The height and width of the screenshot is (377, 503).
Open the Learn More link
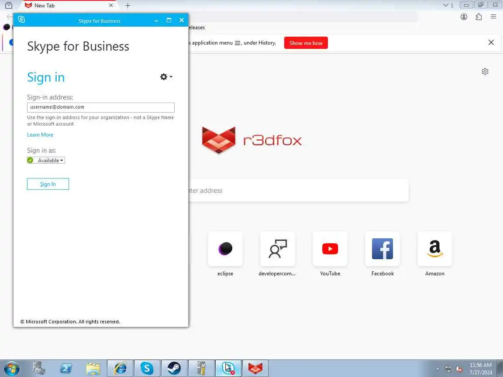click(x=40, y=135)
